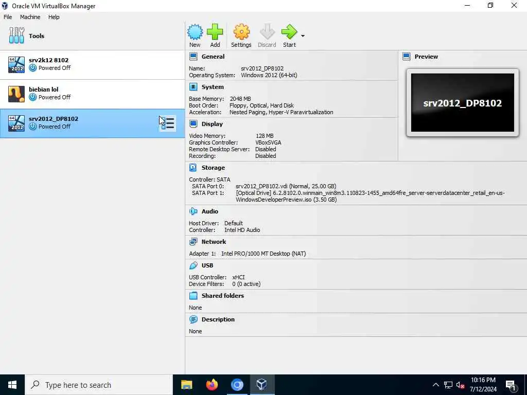527x395 pixels.
Task: Click the USB section icon
Action: click(x=194, y=265)
